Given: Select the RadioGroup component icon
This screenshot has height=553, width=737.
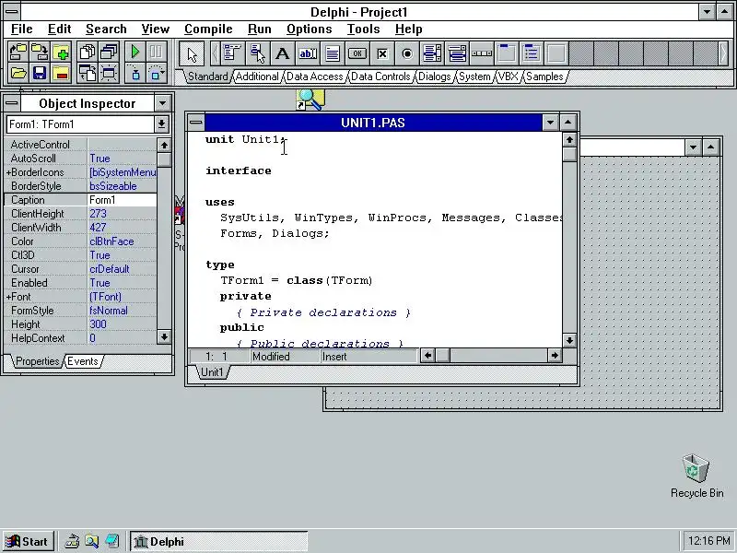Looking at the screenshot, I should point(532,53).
